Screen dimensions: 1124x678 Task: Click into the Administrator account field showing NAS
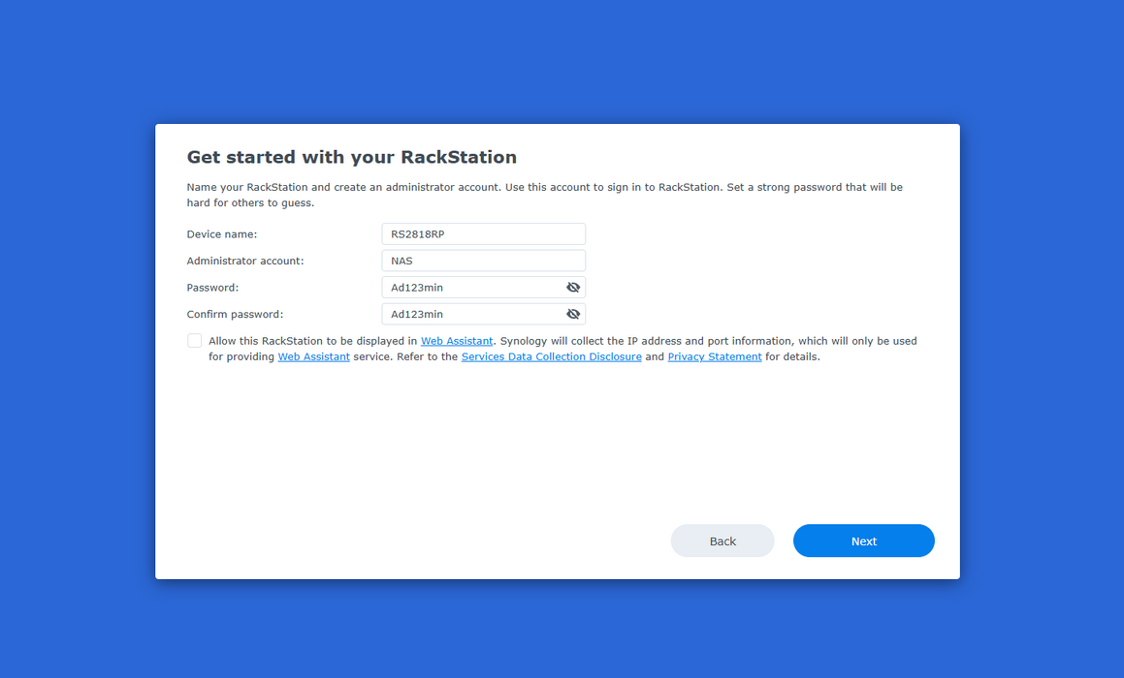483,261
